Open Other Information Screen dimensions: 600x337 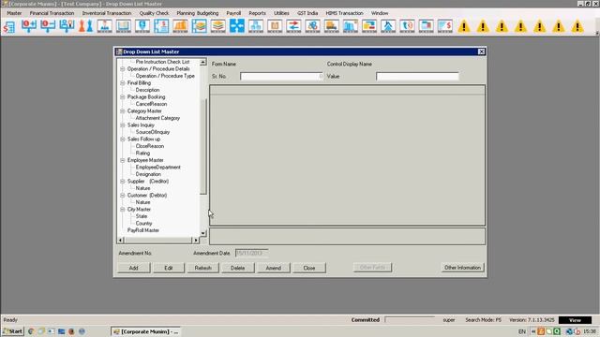click(462, 268)
